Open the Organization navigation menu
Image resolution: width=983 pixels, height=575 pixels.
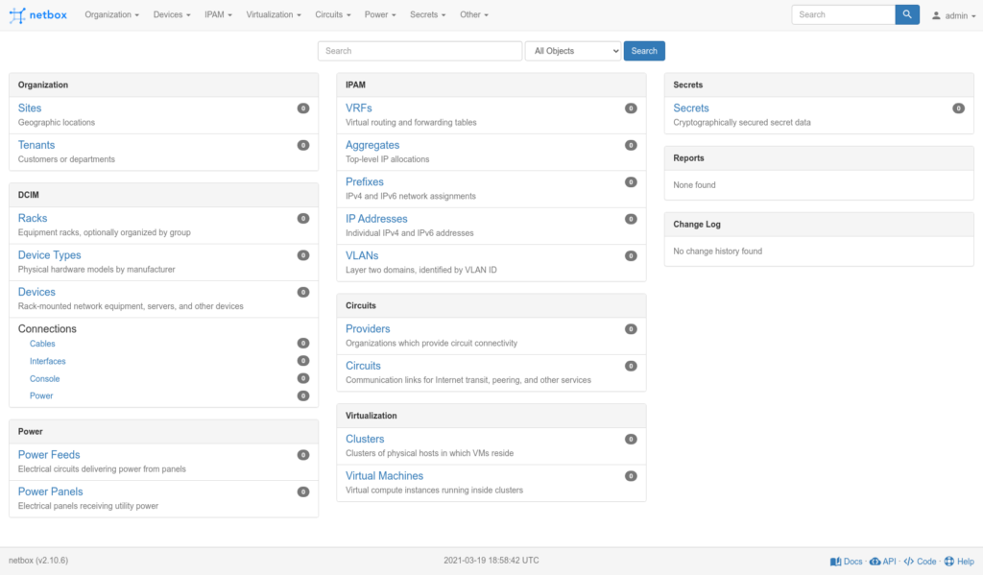click(111, 15)
